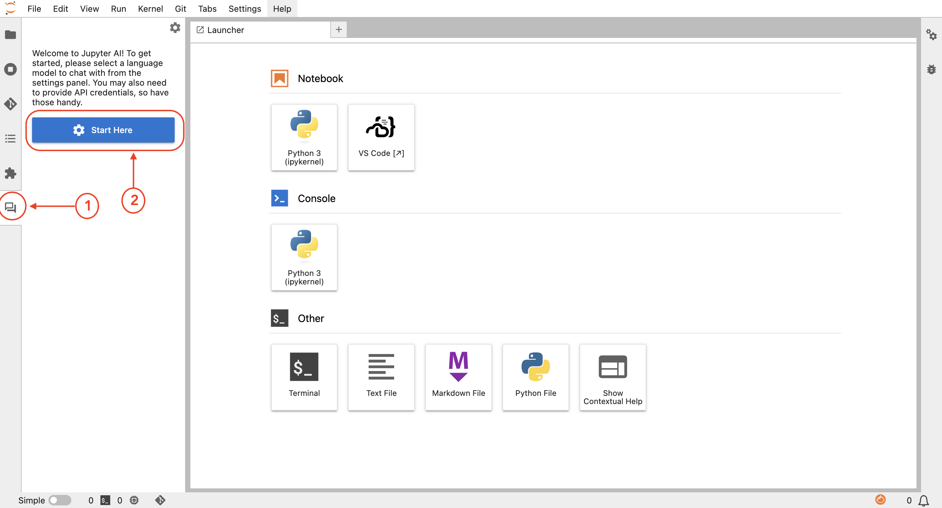Open the Settings menu
The width and height of the screenshot is (942, 508).
coord(245,8)
